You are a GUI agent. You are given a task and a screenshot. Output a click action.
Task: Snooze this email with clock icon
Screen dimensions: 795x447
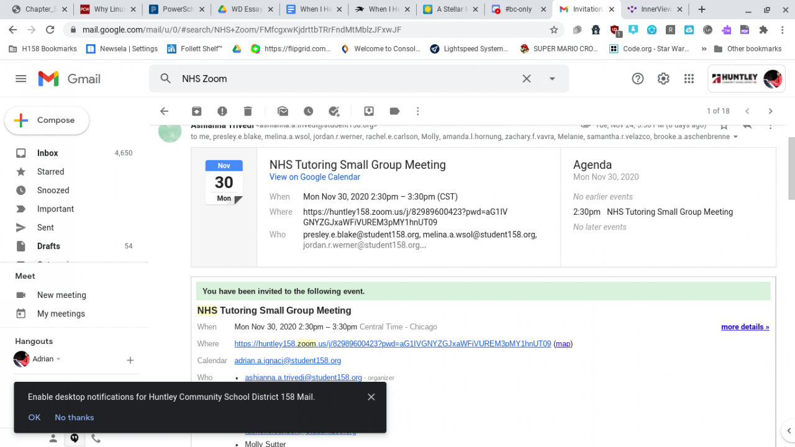(x=309, y=111)
